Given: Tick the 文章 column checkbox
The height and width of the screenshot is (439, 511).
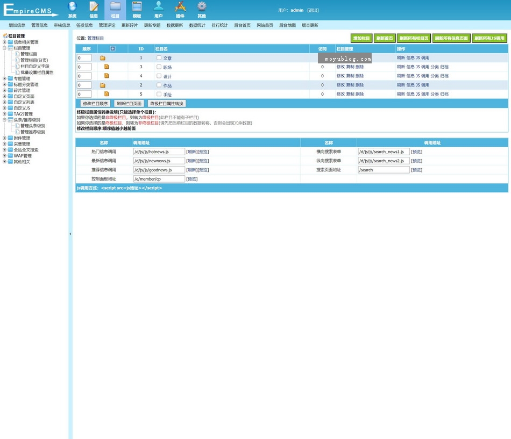Looking at the screenshot, I should pos(159,57).
